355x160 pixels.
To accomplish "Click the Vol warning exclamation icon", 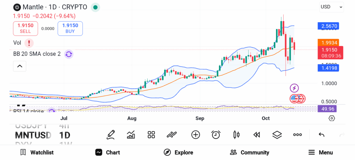I will tap(29, 43).
